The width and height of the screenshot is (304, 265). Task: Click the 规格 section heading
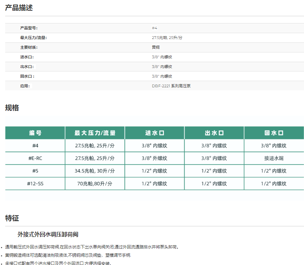point(12,108)
